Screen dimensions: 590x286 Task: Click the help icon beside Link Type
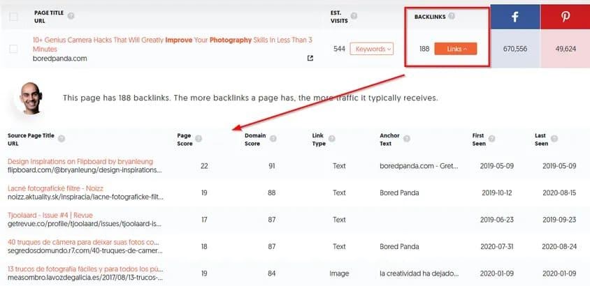332,139
